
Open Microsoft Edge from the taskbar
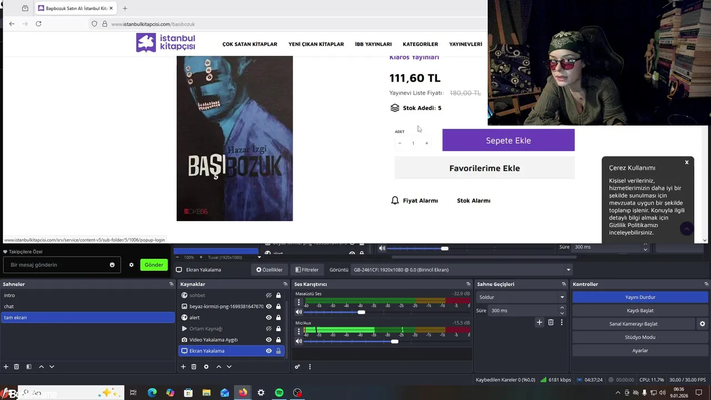tap(152, 393)
